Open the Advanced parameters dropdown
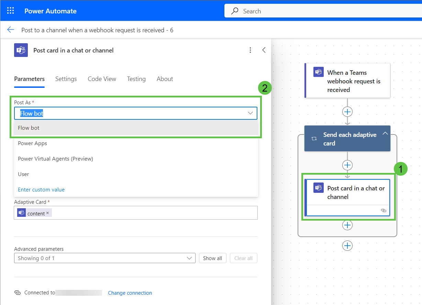This screenshot has height=305, width=422. tap(105, 258)
